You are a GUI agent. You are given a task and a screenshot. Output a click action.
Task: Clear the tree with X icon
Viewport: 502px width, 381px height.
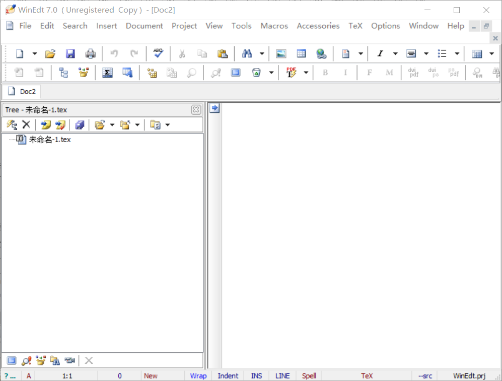tap(26, 124)
